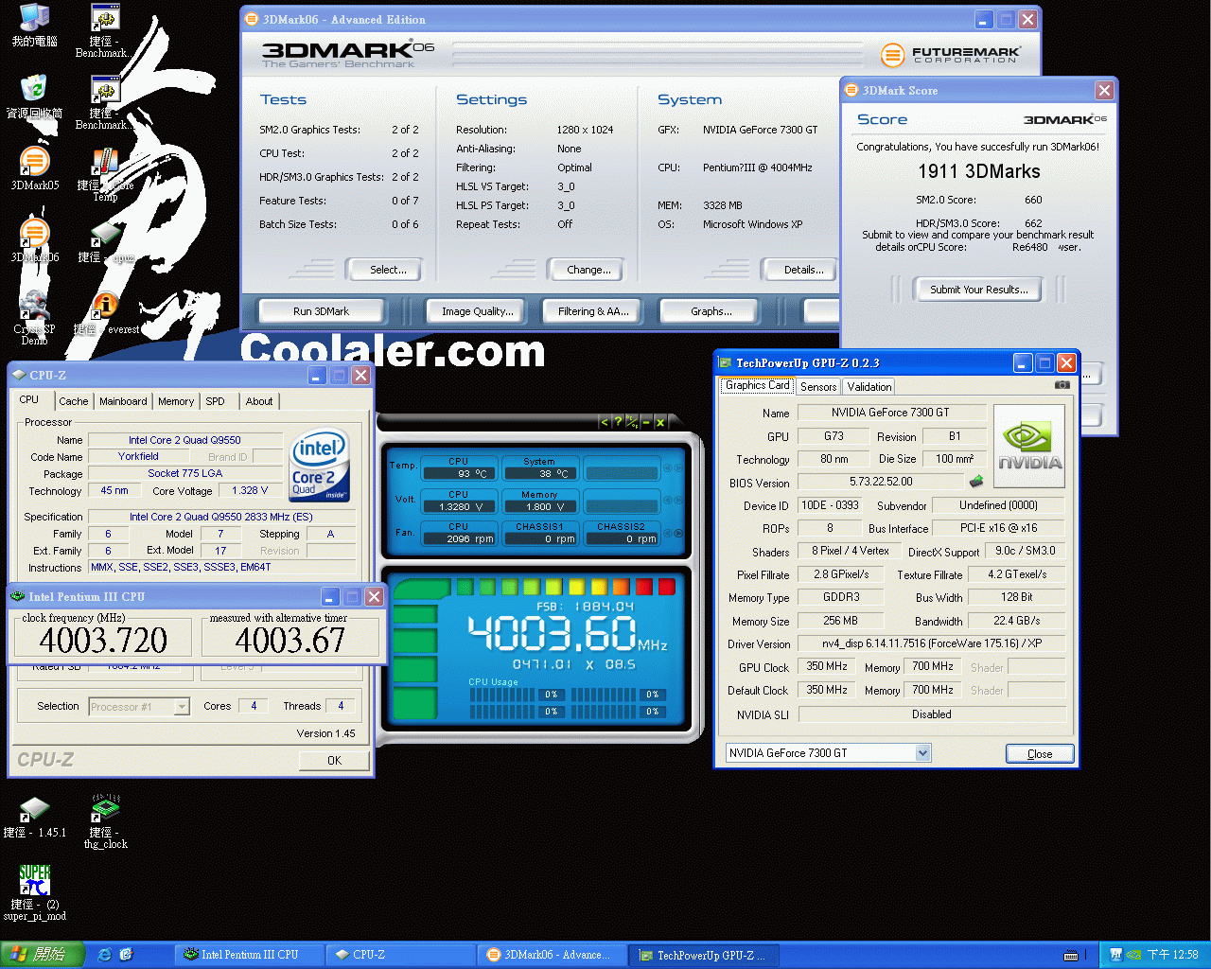The width and height of the screenshot is (1211, 969).
Task: Open Internet Explorer from quick launch
Action: click(105, 955)
